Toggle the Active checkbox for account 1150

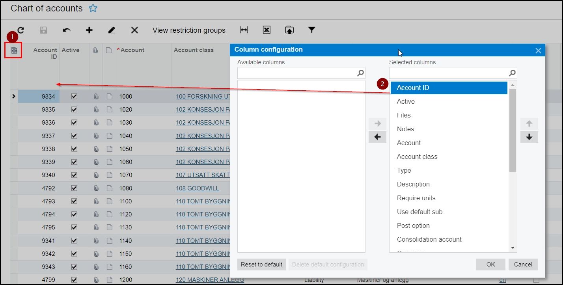pyautogui.click(x=74, y=253)
